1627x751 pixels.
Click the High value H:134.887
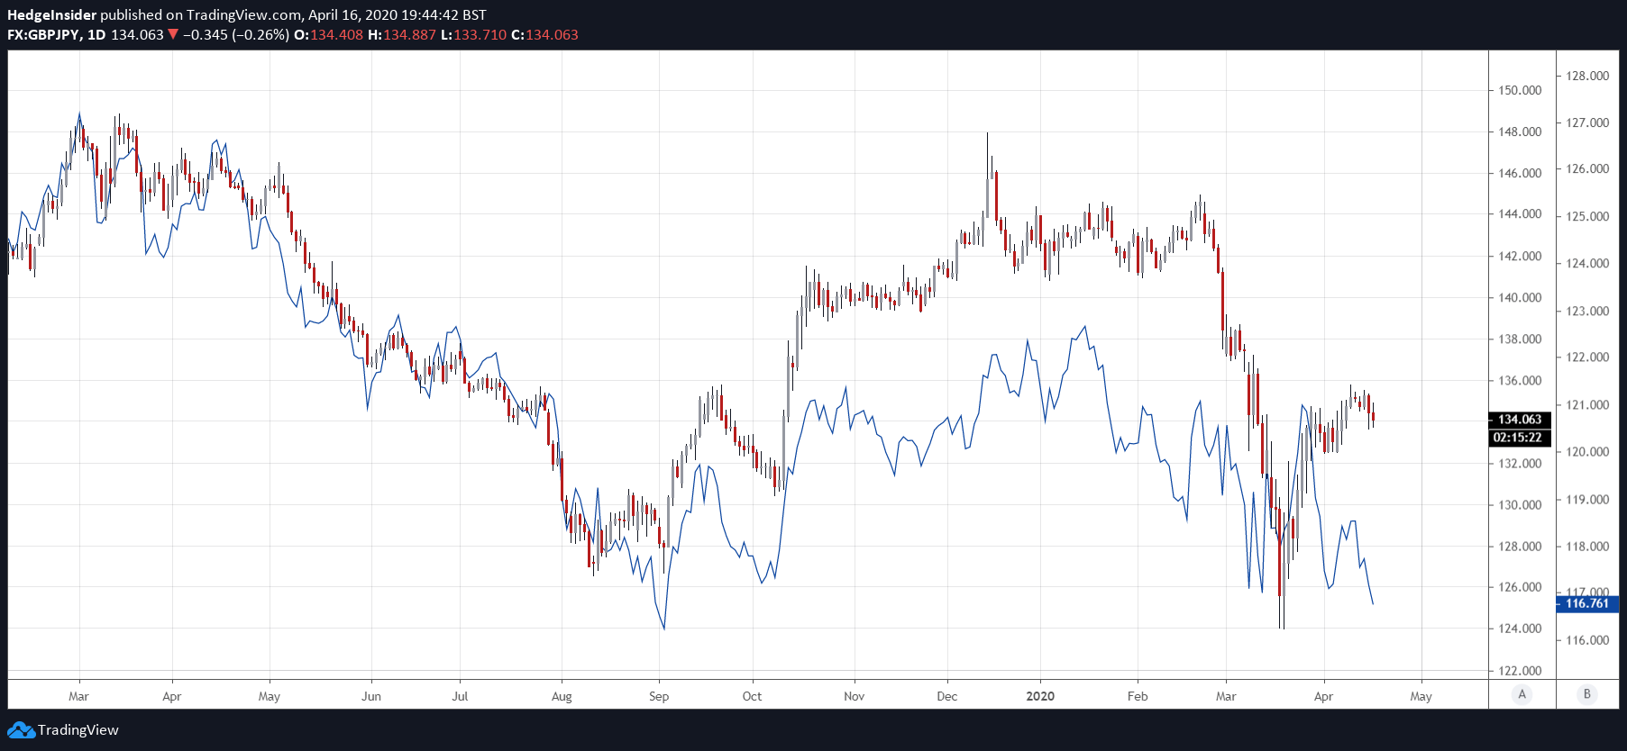pyautogui.click(x=402, y=35)
